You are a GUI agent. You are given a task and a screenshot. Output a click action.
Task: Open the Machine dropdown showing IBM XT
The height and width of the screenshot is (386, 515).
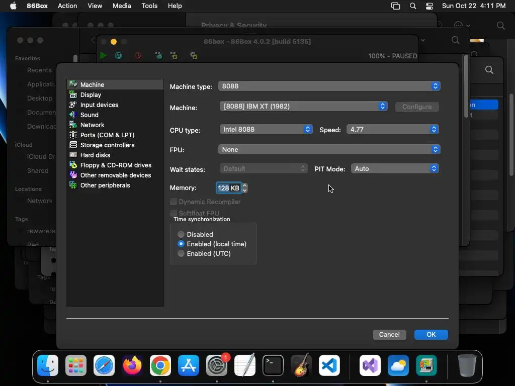pos(304,107)
